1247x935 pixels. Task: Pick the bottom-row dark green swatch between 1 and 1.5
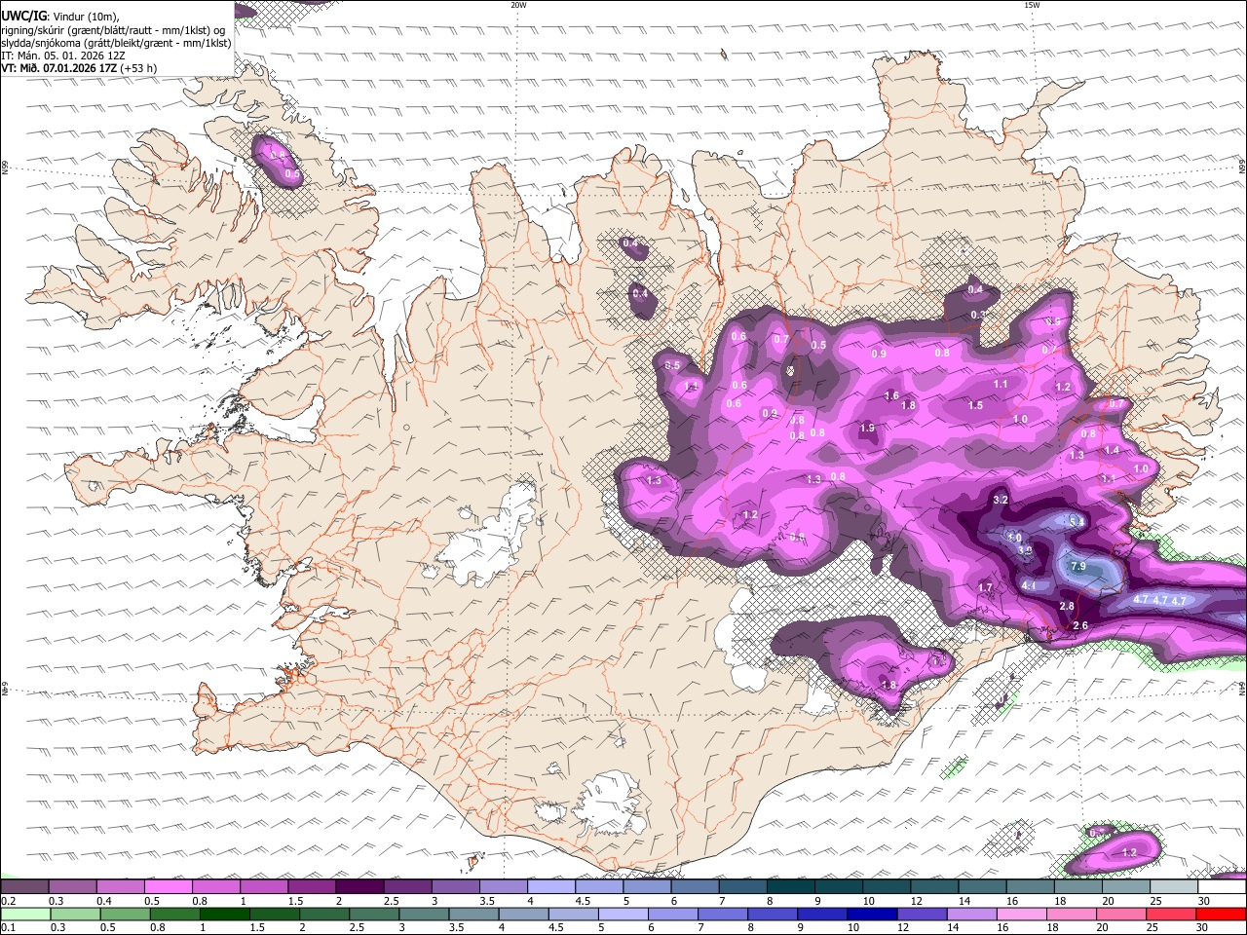pos(224,914)
